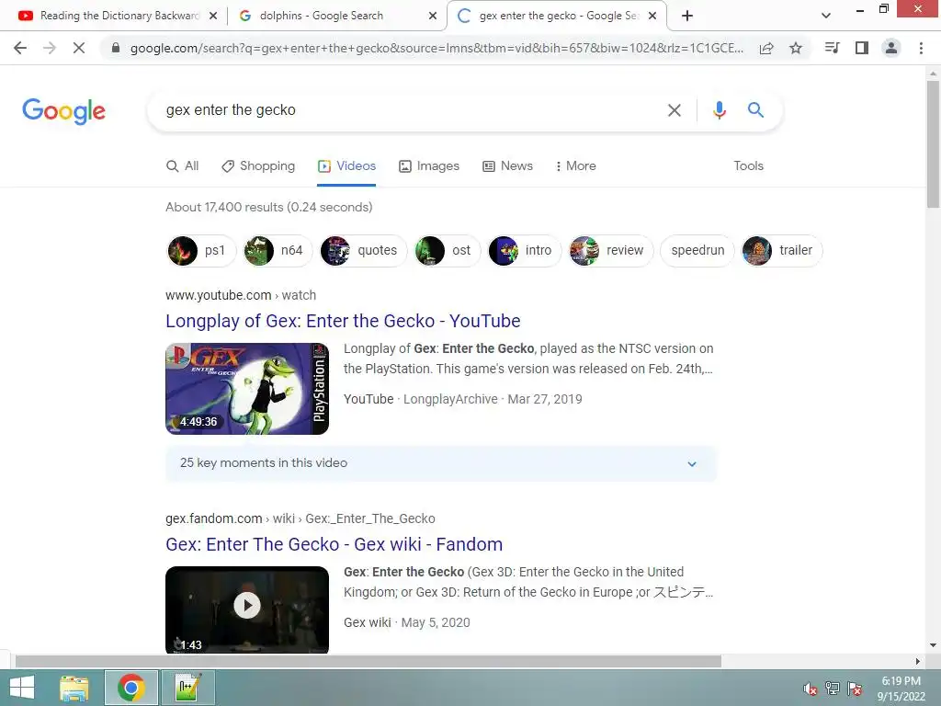Stop loading the page

(x=79, y=48)
